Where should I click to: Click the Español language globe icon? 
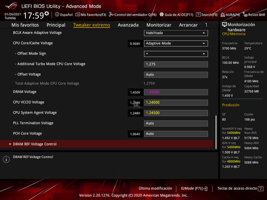(x=57, y=15)
